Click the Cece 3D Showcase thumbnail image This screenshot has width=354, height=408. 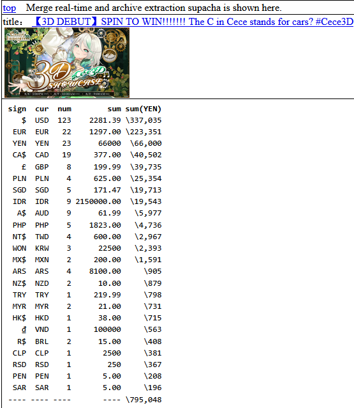67,63
